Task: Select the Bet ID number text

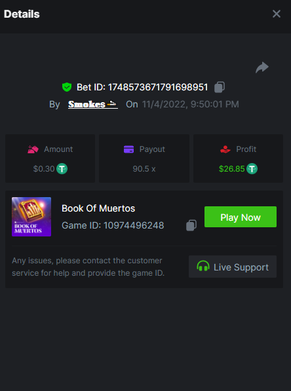Action: (x=158, y=87)
